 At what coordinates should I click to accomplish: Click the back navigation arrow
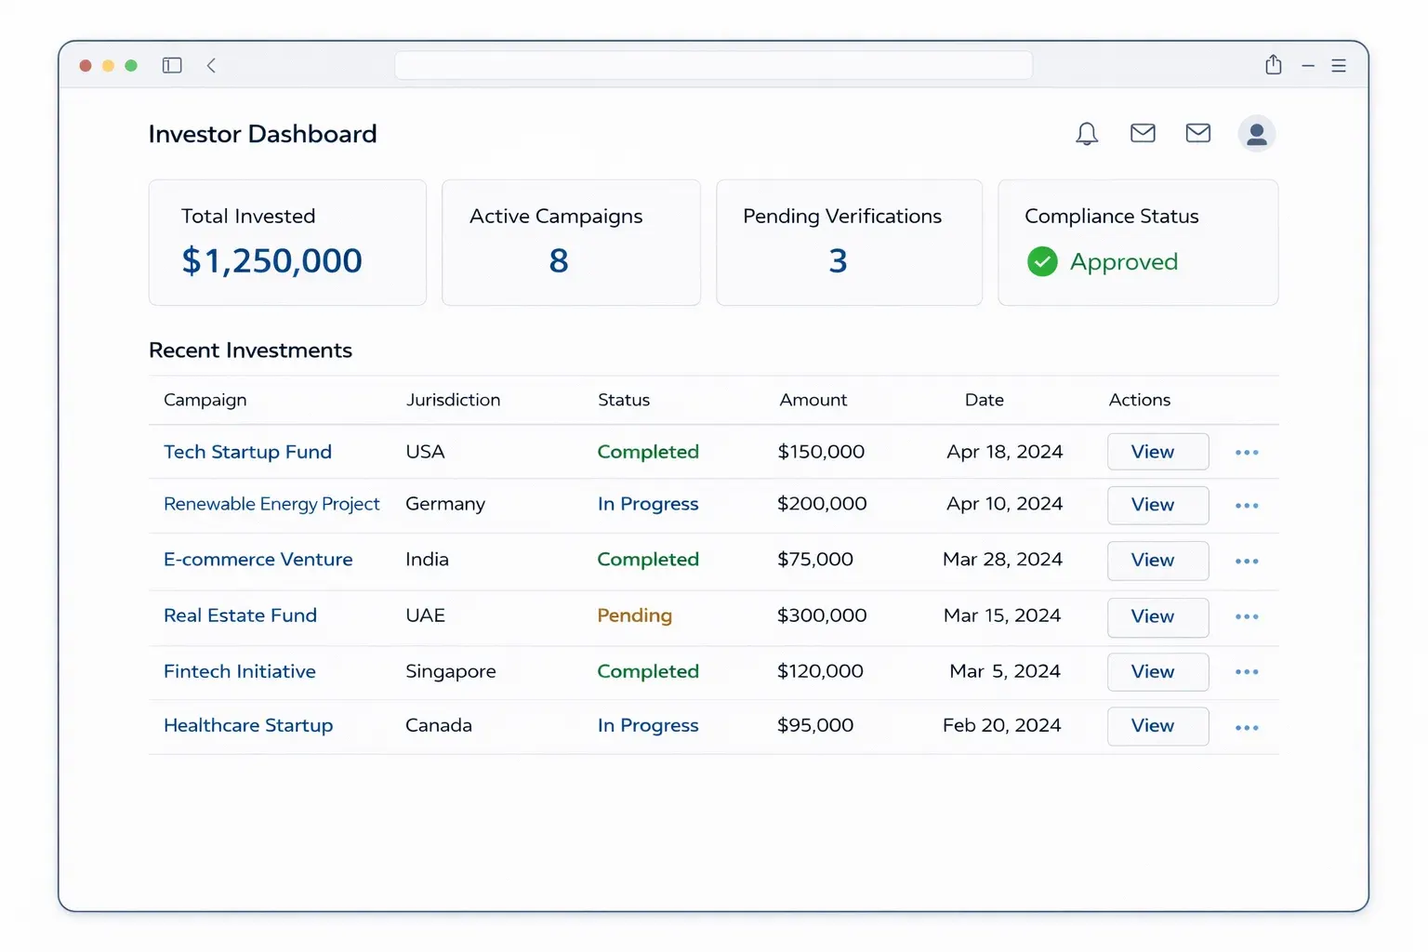coord(212,65)
